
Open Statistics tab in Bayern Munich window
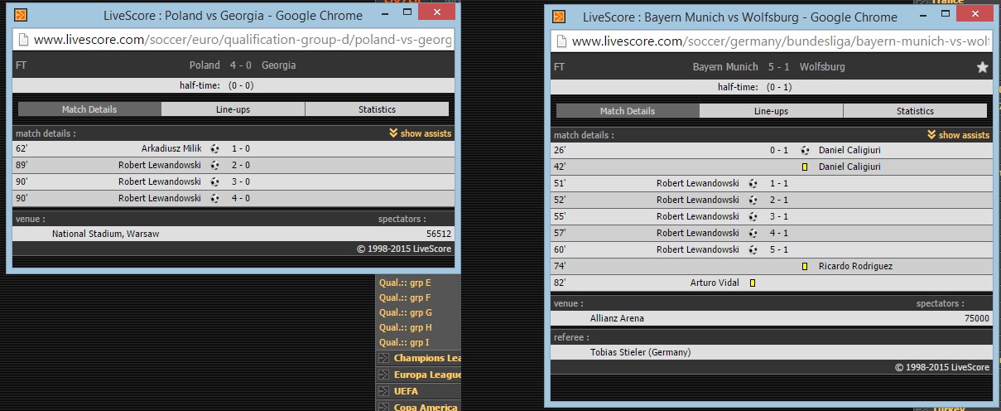point(915,111)
